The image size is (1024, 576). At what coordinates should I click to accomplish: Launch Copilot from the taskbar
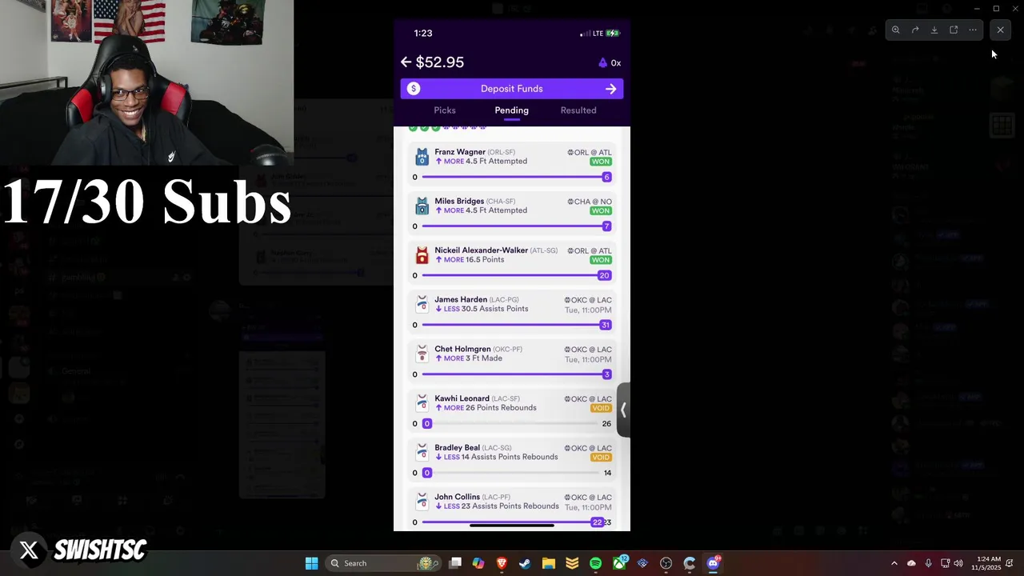(478, 563)
